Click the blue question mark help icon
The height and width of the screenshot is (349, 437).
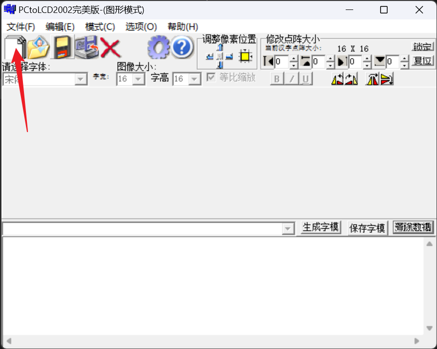[182, 47]
